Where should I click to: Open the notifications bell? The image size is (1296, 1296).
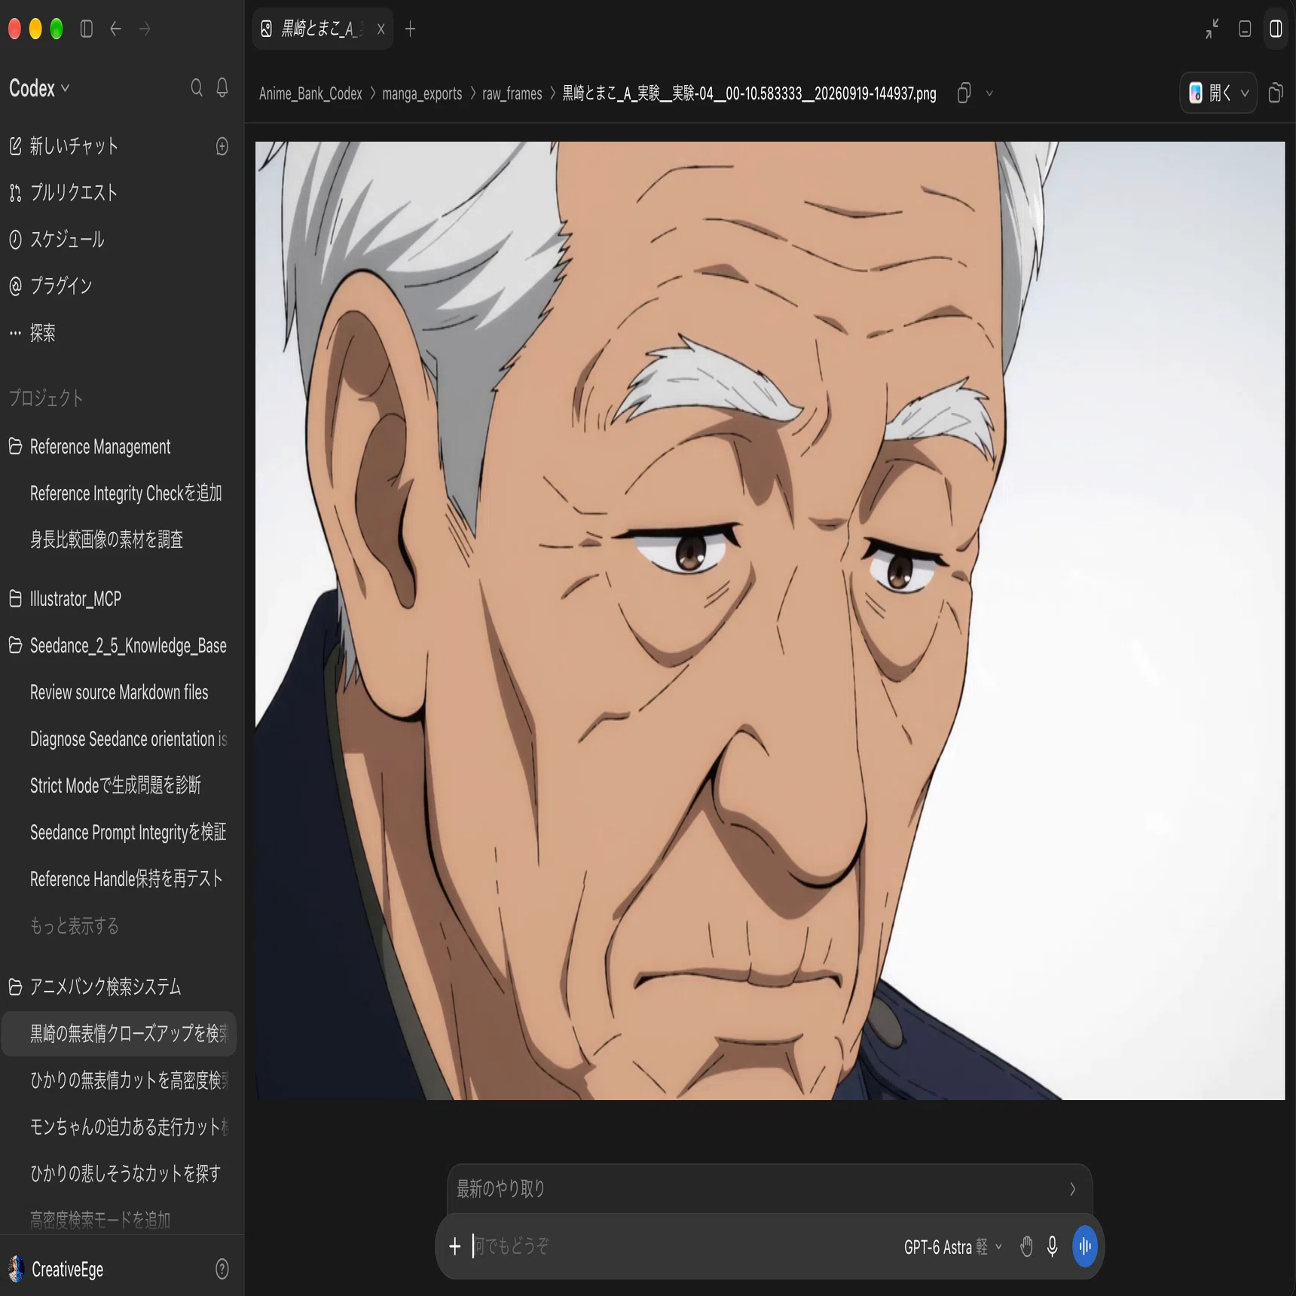(222, 87)
